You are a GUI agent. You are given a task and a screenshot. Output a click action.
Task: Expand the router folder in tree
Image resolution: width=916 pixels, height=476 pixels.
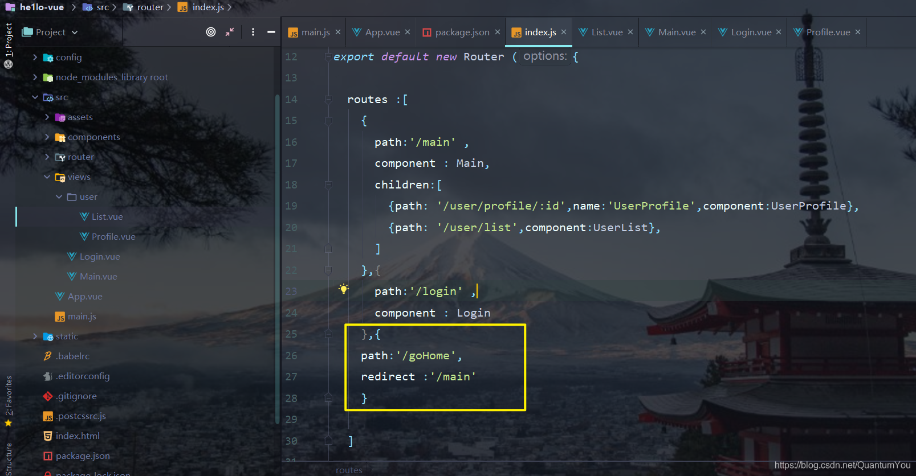click(47, 157)
